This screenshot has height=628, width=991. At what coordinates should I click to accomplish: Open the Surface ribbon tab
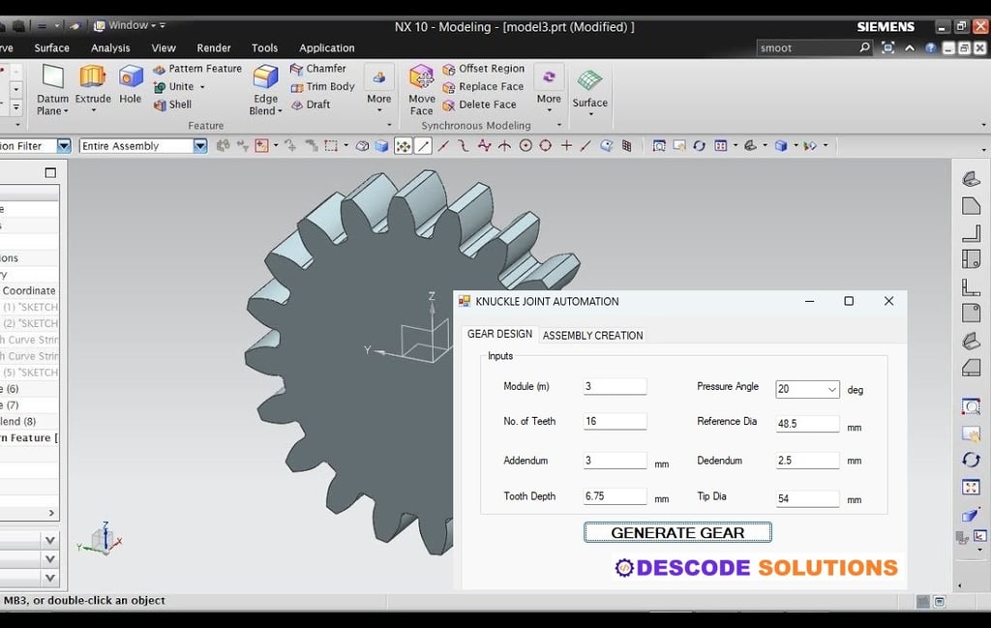click(x=52, y=48)
